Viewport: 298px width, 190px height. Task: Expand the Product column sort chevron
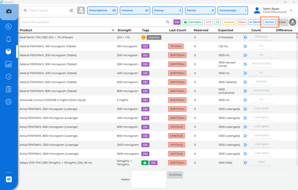(x=113, y=30)
